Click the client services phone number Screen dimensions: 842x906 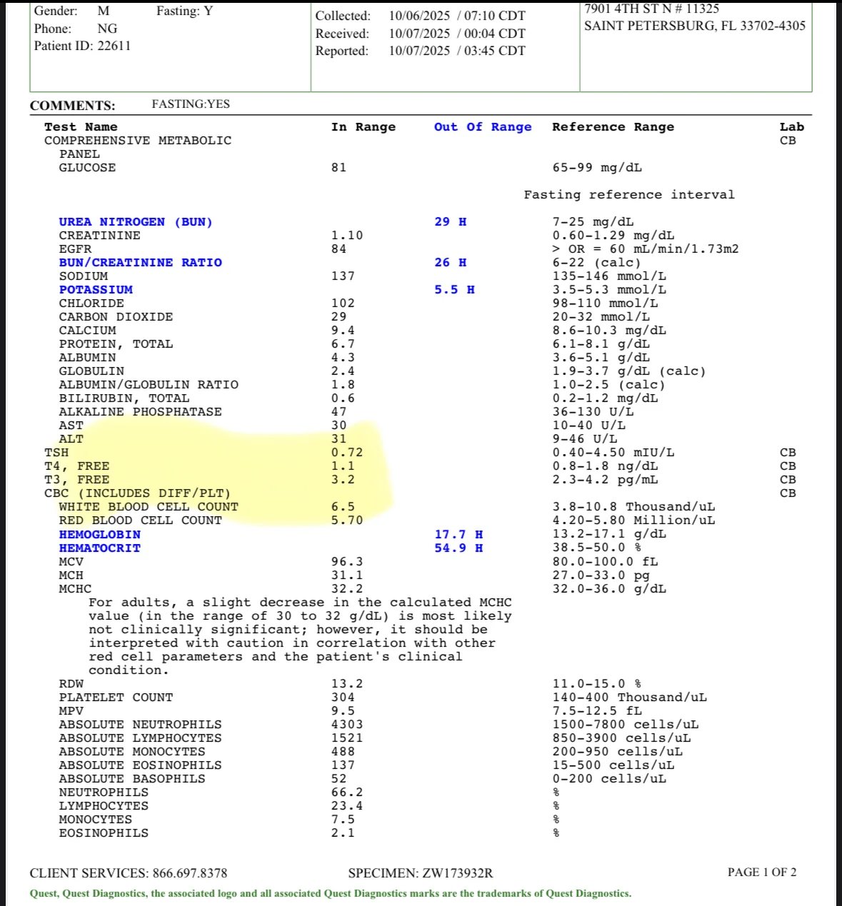[x=190, y=873]
